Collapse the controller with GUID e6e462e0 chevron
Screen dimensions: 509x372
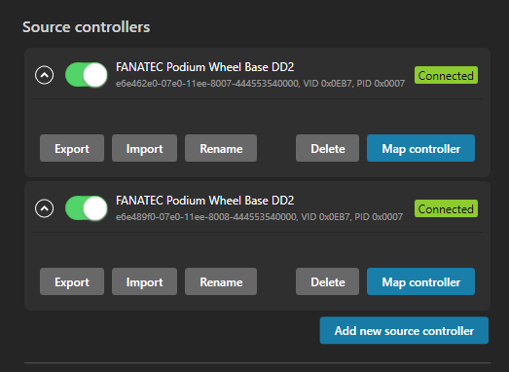coord(44,75)
